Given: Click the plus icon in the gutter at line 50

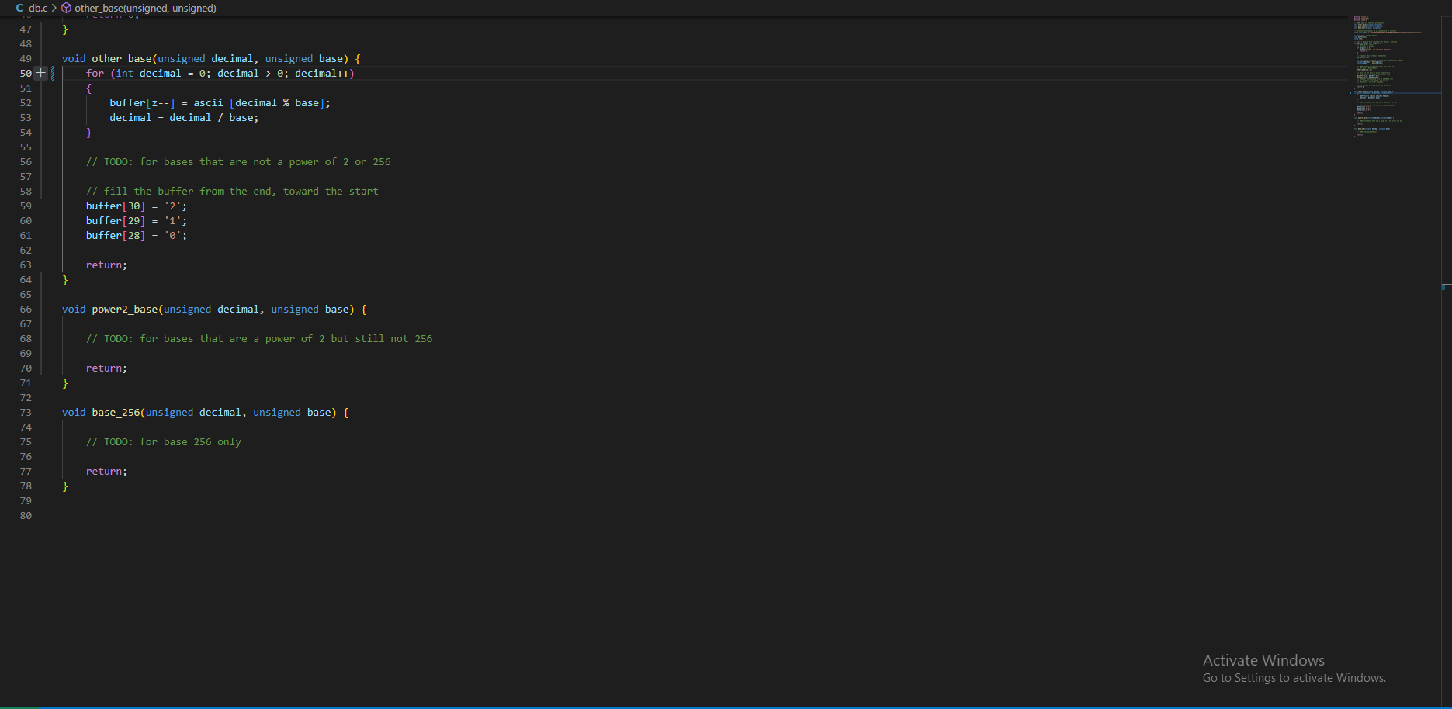Looking at the screenshot, I should tap(40, 73).
